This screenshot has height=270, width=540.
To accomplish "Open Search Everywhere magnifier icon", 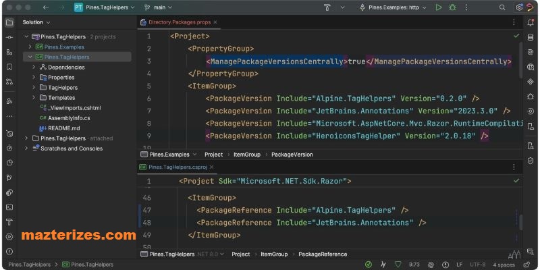I will coord(502,7).
